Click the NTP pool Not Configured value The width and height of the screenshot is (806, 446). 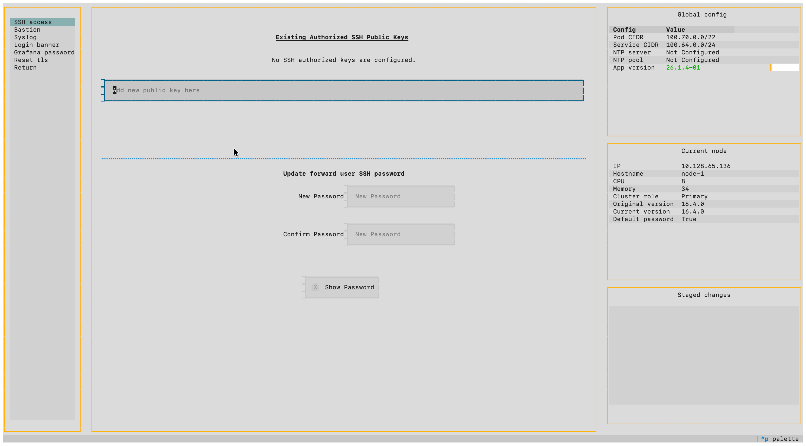[x=693, y=60]
